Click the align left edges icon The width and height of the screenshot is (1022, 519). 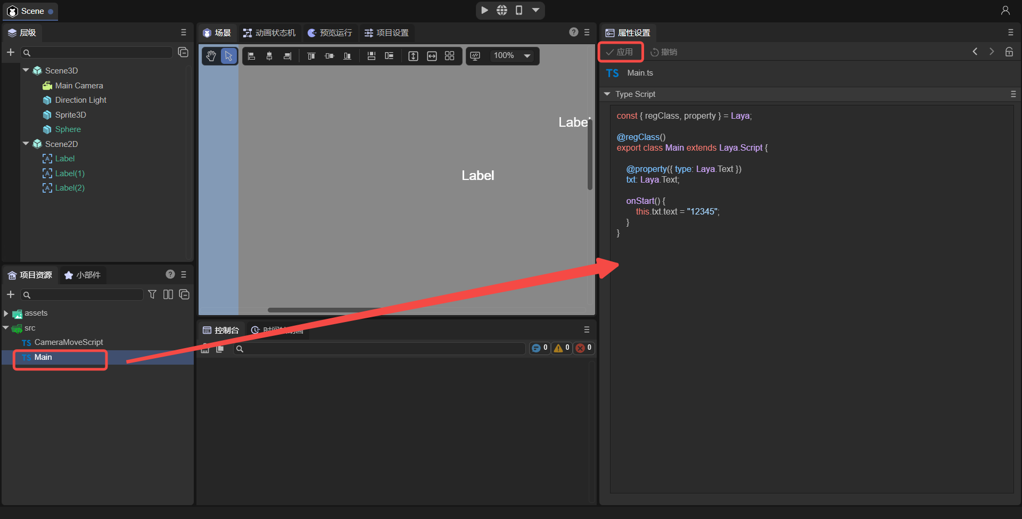(x=252, y=56)
